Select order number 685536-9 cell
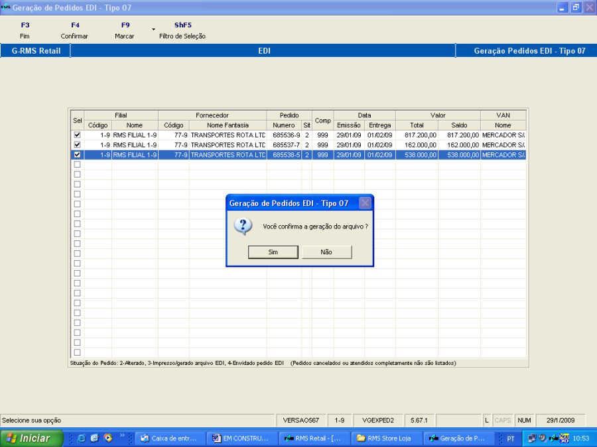 [284, 135]
